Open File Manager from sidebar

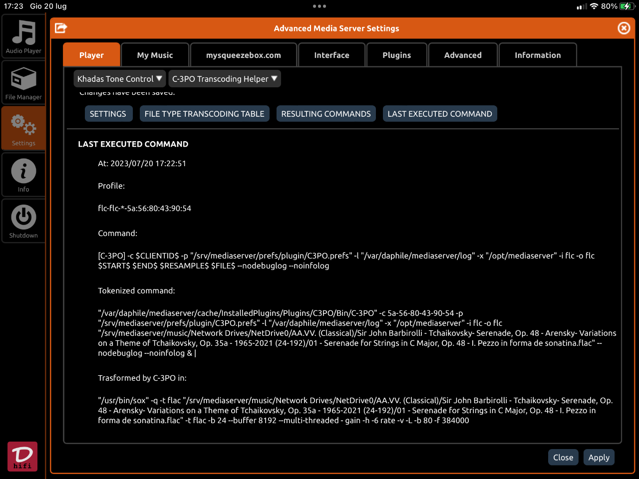[x=23, y=83]
